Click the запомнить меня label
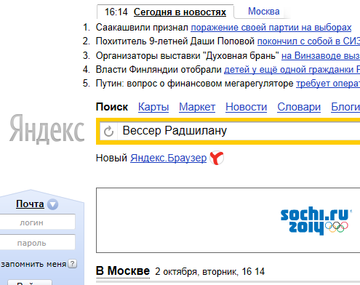This screenshot has width=360, height=285. [33, 264]
